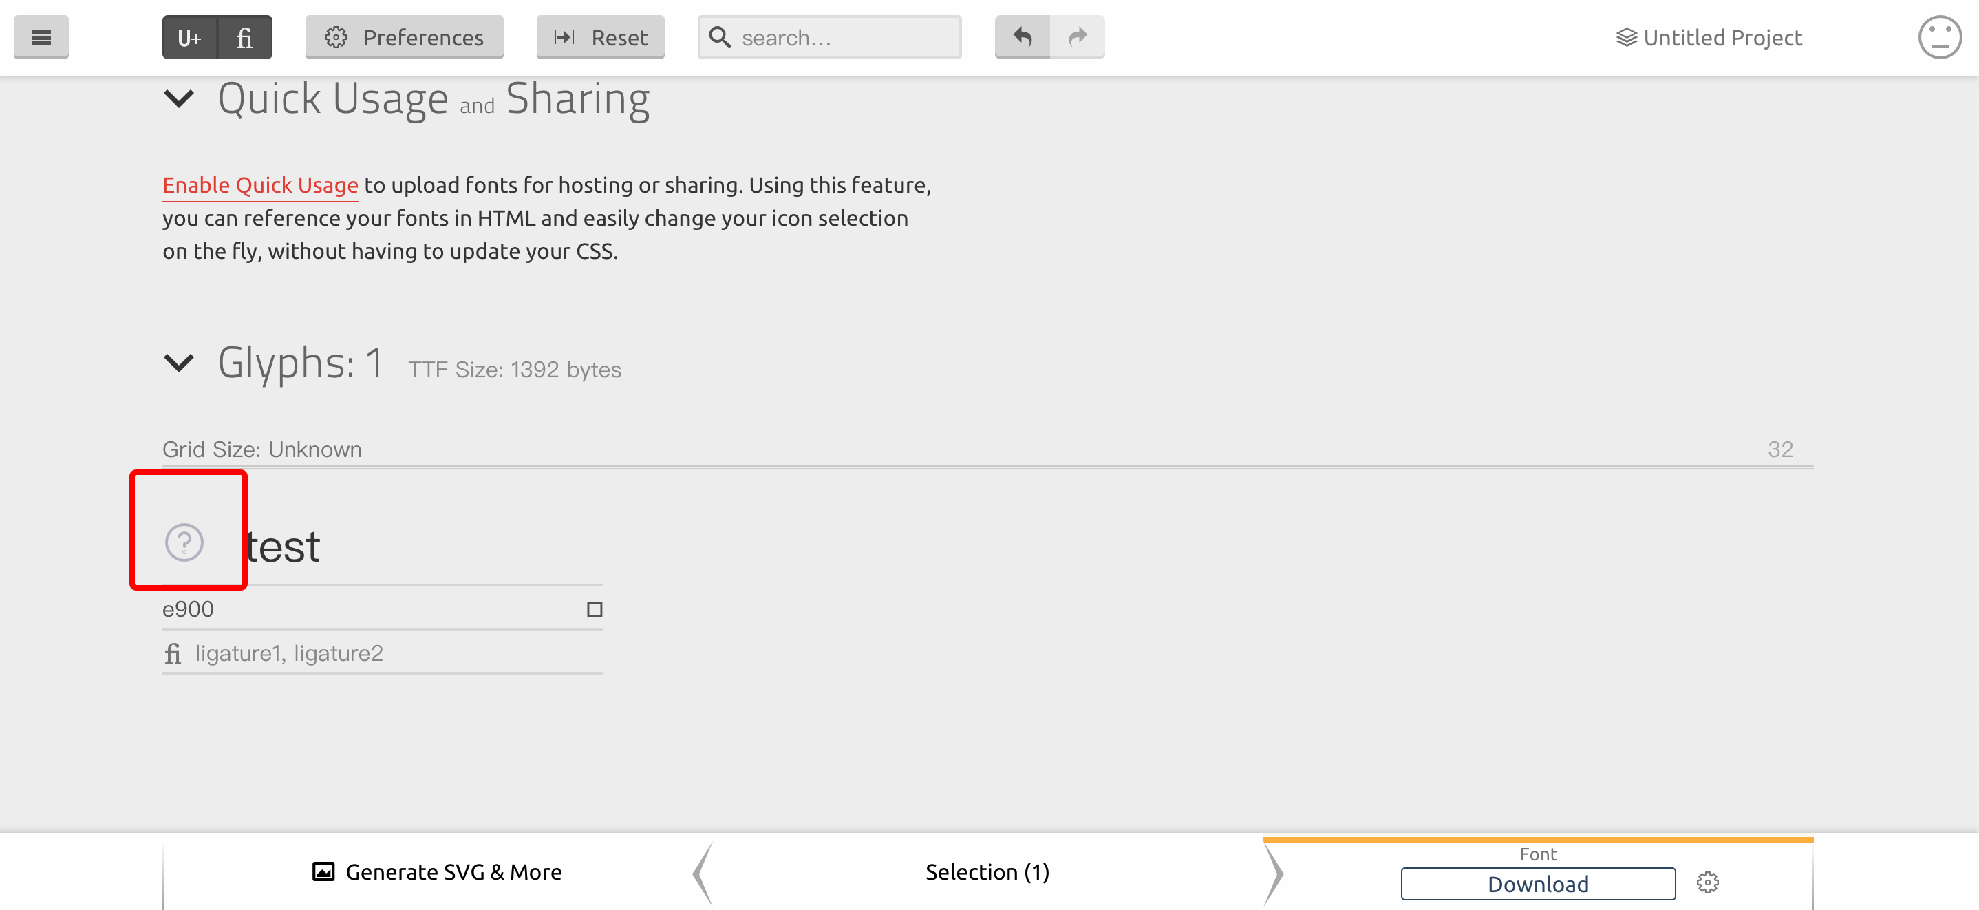Open font download settings gear
Viewport: 1979px width, 910px height.
click(x=1707, y=882)
